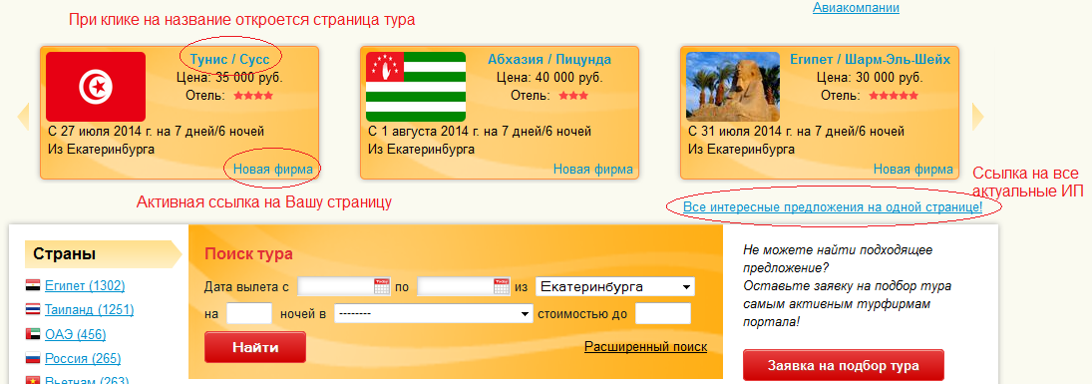The width and height of the screenshot is (1092, 384).
Task: Click UAE flag icon in countries list
Action: pyautogui.click(x=33, y=334)
